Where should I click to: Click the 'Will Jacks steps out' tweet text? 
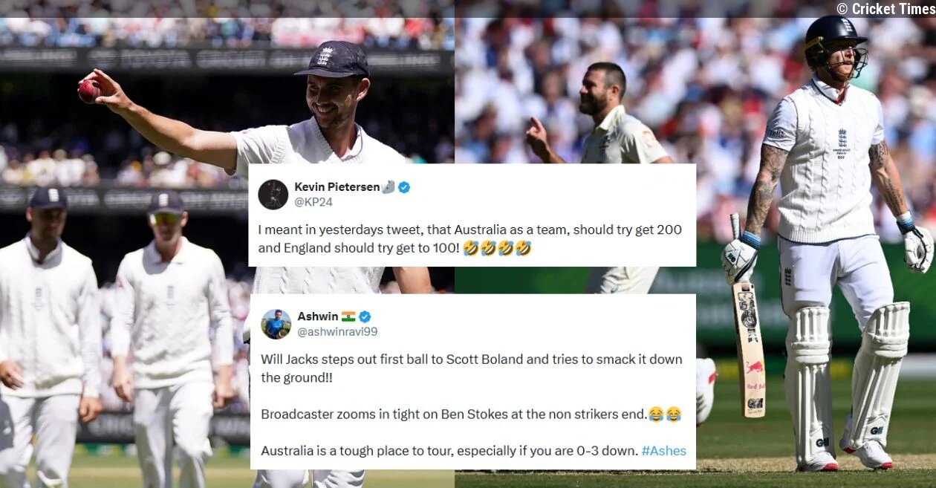point(471,368)
